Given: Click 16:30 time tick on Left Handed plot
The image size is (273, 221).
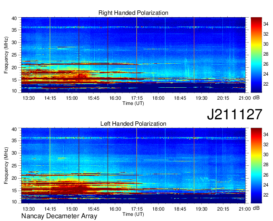Looking at the screenshot, I should [115, 209].
